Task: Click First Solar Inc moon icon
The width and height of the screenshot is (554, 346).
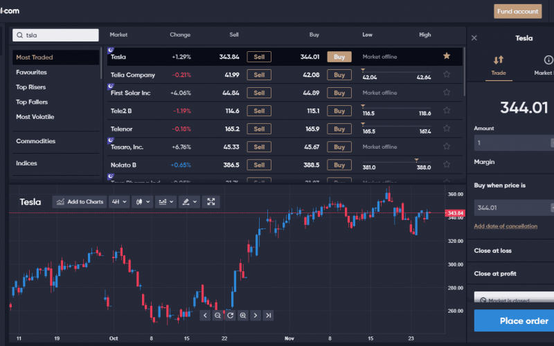Action: (111, 86)
